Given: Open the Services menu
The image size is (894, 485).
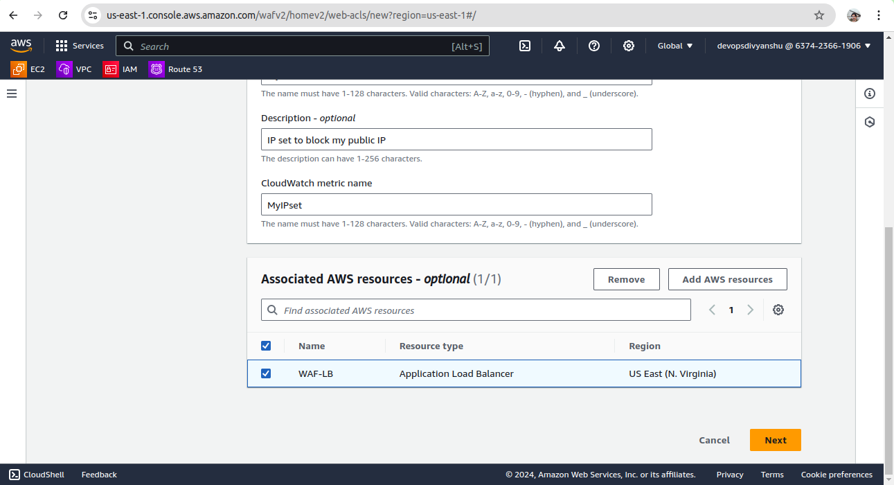Looking at the screenshot, I should (x=80, y=46).
